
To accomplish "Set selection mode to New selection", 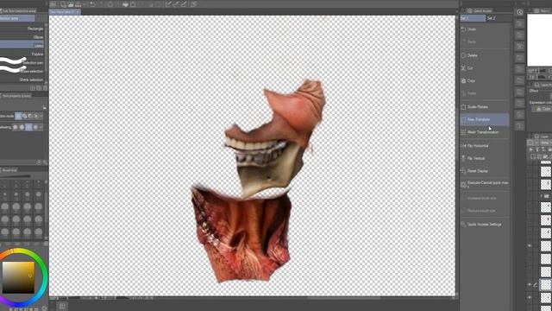I will (x=18, y=116).
